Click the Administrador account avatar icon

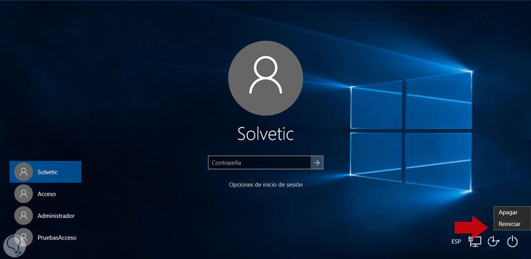pyautogui.click(x=24, y=215)
